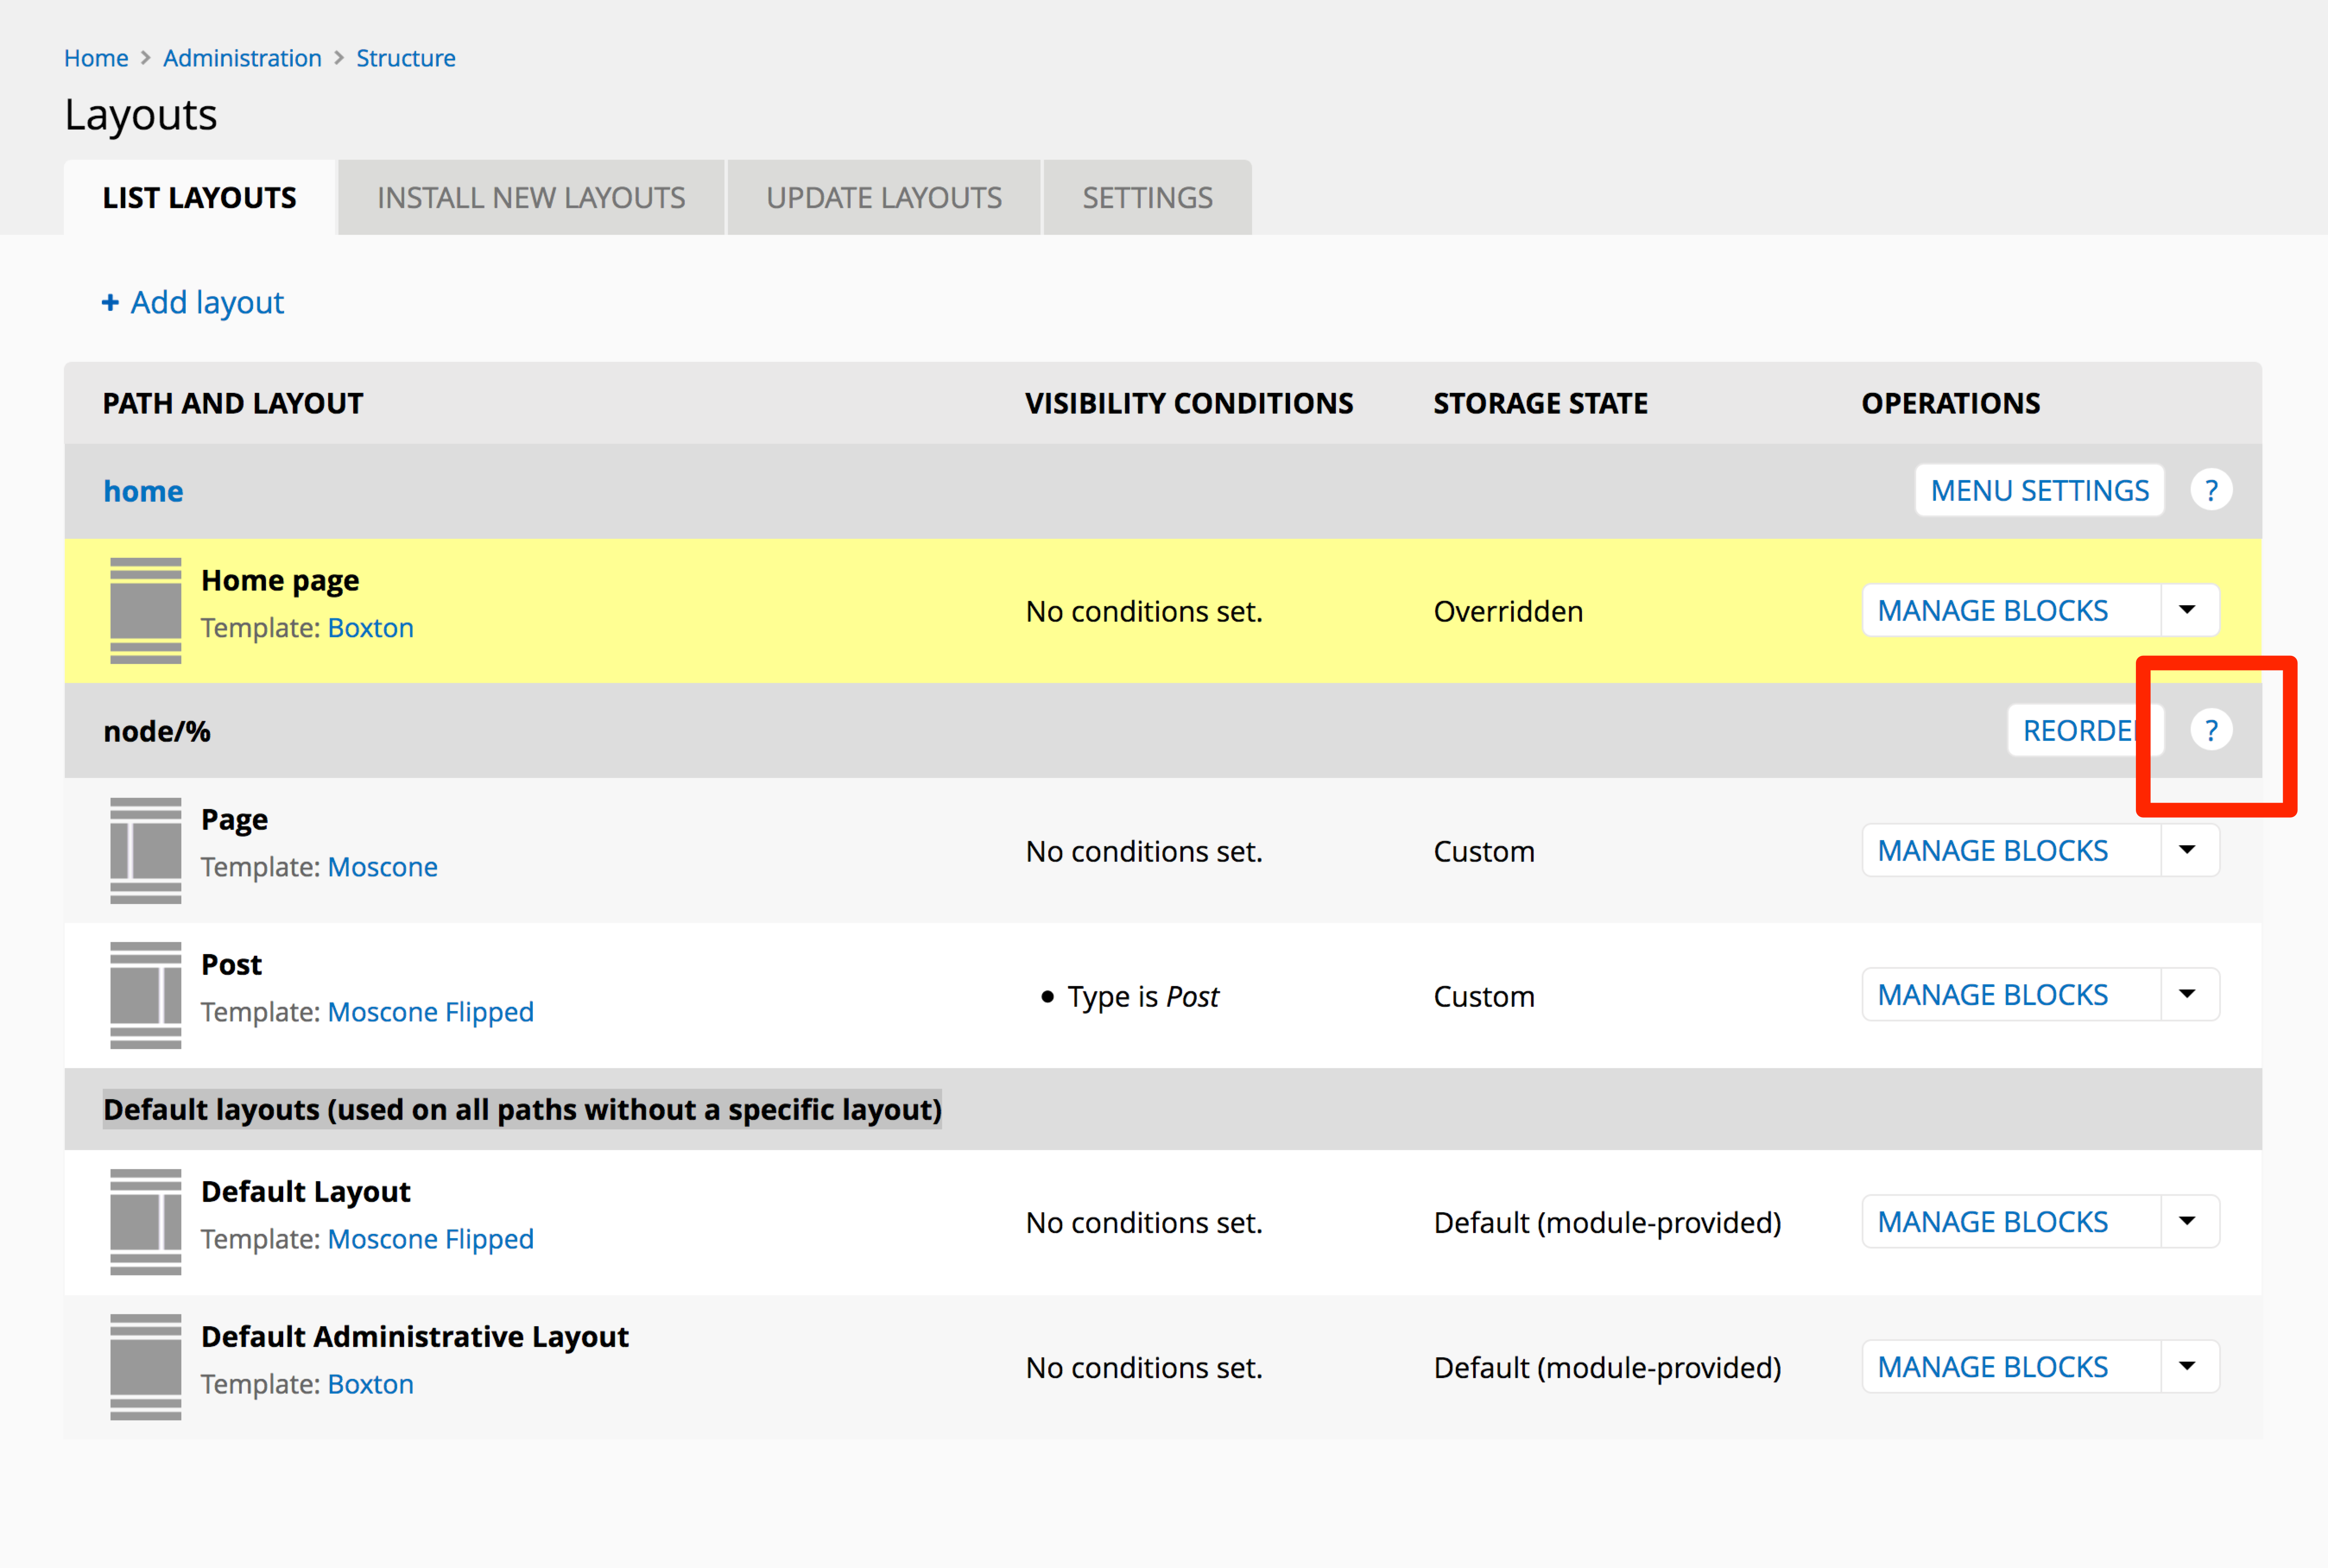Click 'Default Layout' title text
Image resolution: width=2328 pixels, height=1568 pixels.
[x=306, y=1192]
